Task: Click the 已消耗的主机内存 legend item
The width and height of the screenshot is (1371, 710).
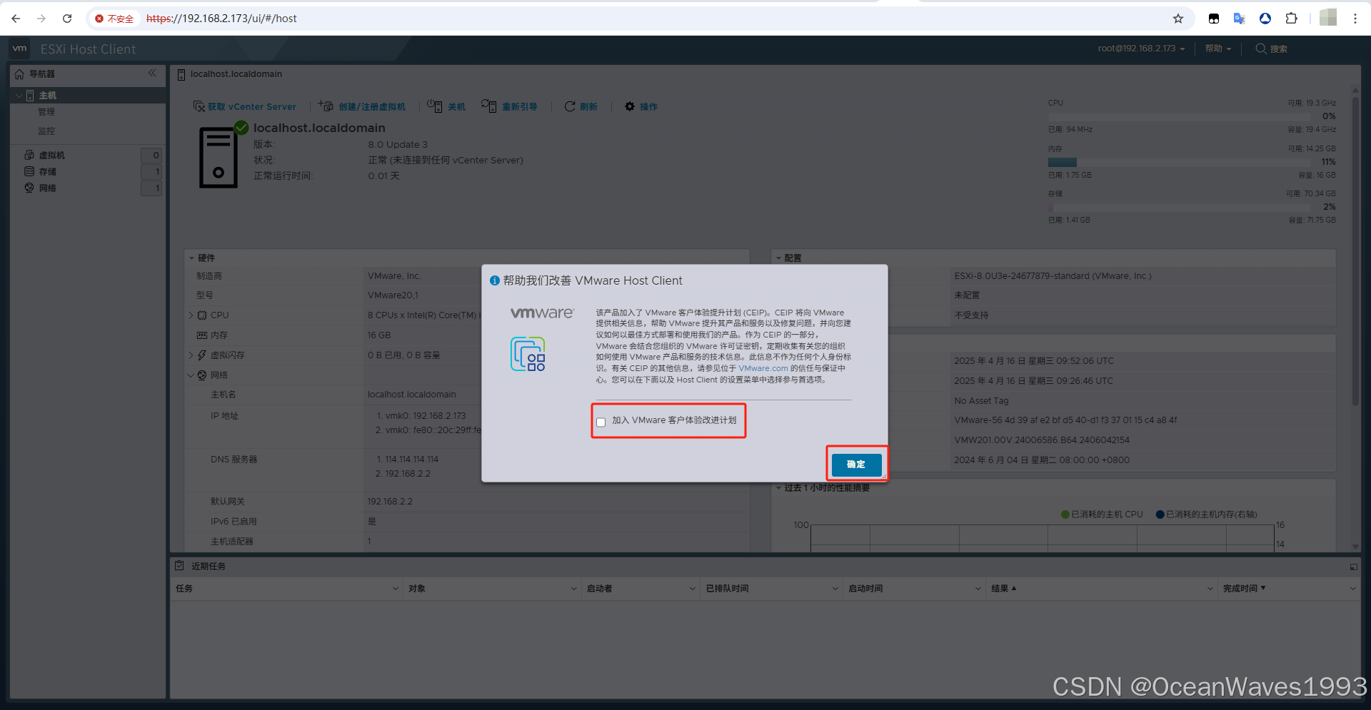Action: tap(1207, 514)
